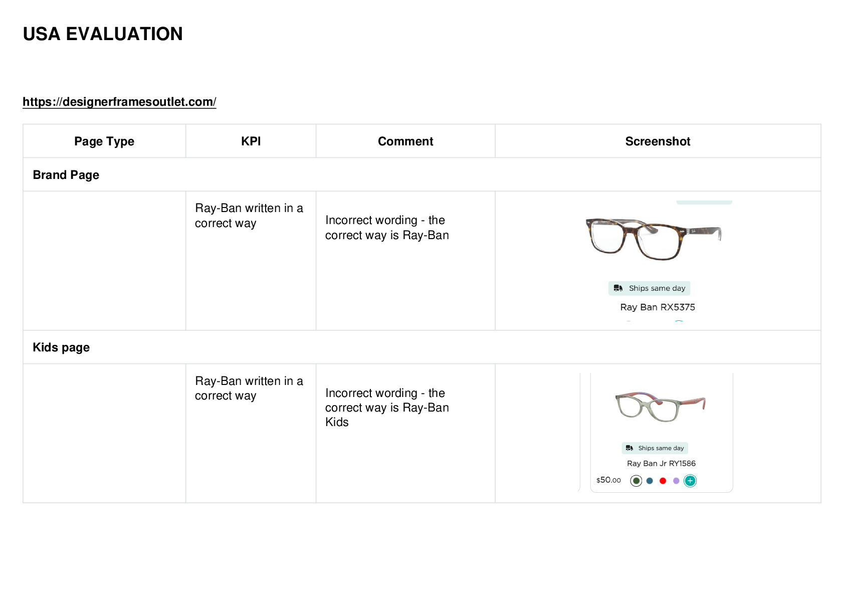
Task: Click the USA EVALUATION title
Action: point(103,34)
